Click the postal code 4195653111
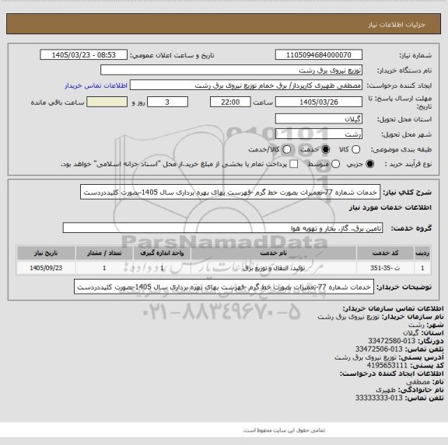This screenshot has width=448, height=445. [x=387, y=366]
